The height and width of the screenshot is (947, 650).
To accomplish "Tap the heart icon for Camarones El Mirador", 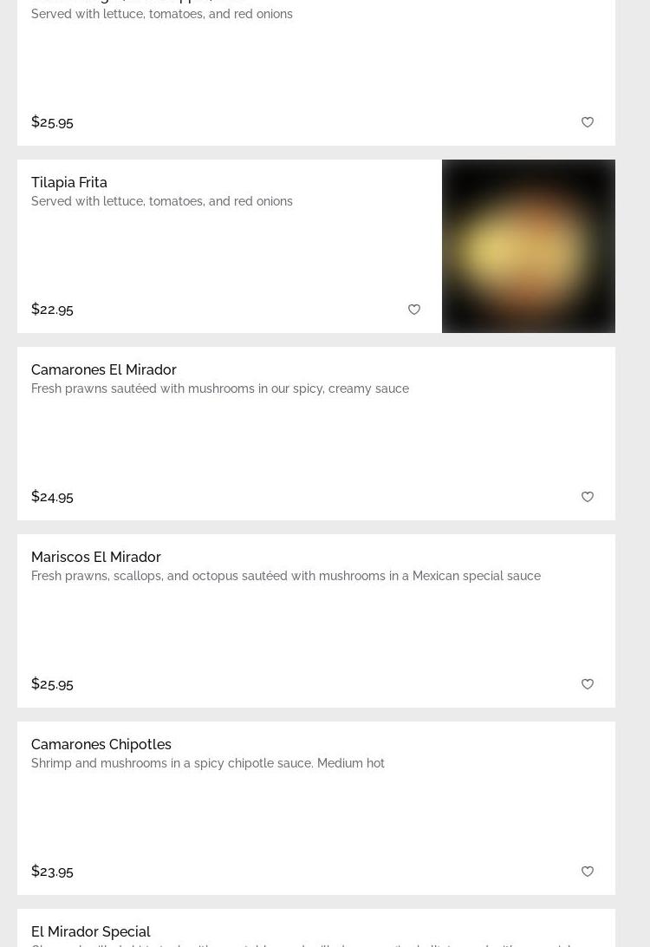I will click(588, 496).
